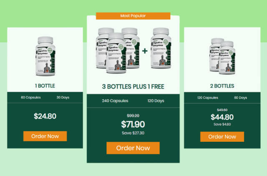This screenshot has height=176, width=267.
Task: Select the two bottles product image
Action: 222,56
